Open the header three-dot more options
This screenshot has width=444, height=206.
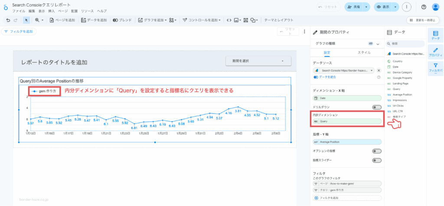coord(407,7)
